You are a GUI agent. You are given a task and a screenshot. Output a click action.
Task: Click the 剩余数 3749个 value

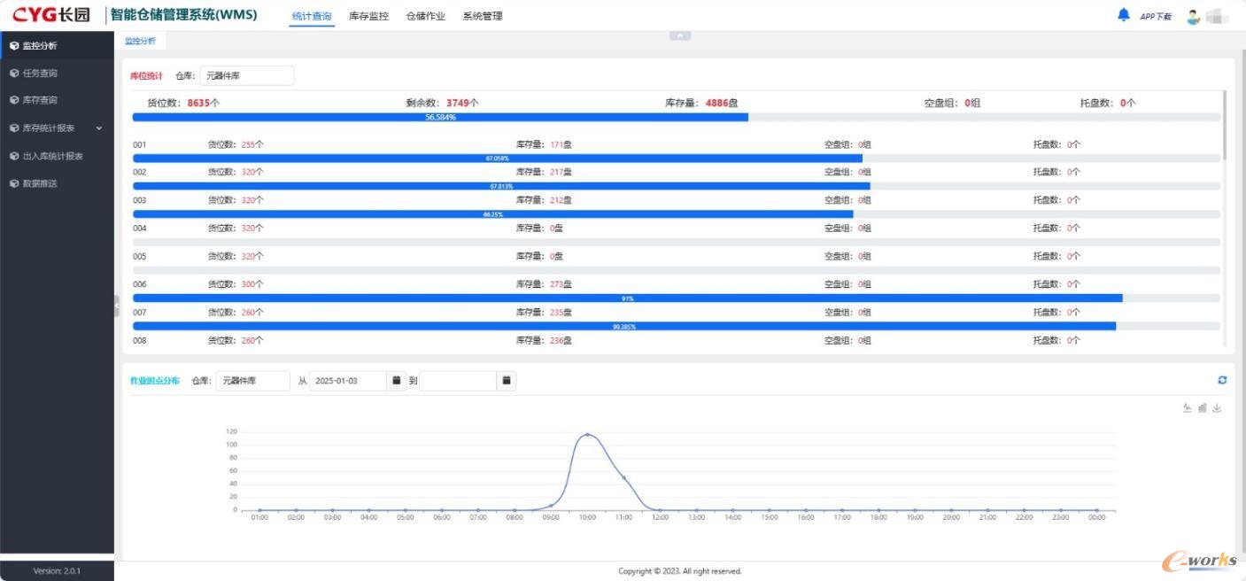pyautogui.click(x=443, y=103)
